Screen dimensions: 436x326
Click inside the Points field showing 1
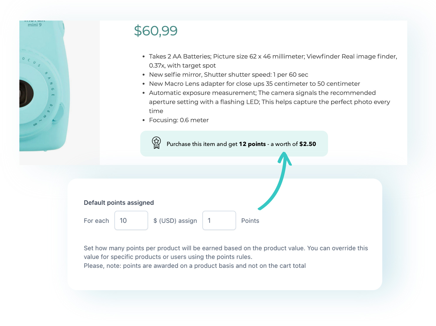point(219,221)
